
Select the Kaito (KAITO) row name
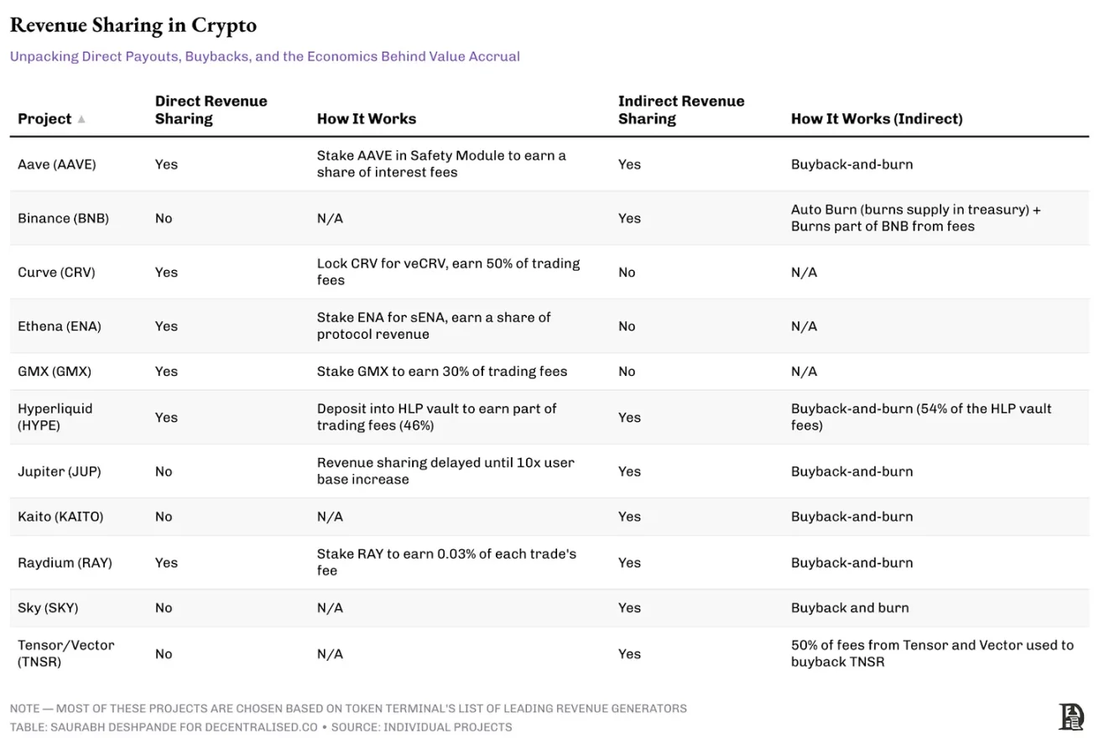(x=60, y=517)
